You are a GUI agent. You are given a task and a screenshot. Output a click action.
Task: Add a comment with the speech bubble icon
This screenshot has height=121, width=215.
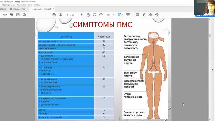tap(137, 15)
